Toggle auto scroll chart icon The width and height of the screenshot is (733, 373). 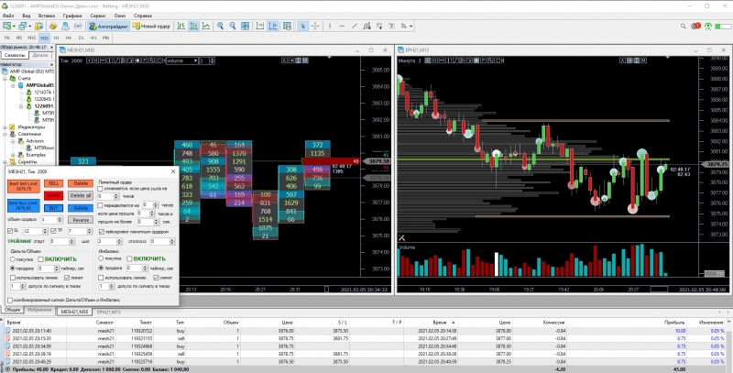(x=260, y=27)
